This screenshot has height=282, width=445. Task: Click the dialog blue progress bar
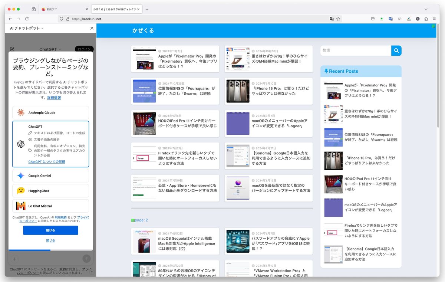click(29, 250)
